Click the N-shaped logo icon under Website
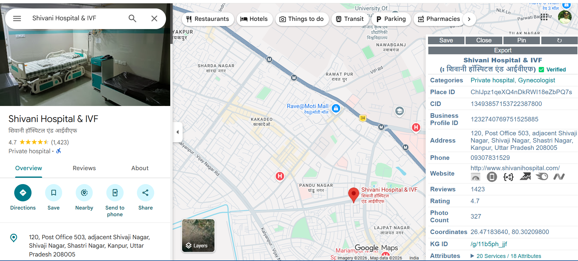 [x=559, y=177]
